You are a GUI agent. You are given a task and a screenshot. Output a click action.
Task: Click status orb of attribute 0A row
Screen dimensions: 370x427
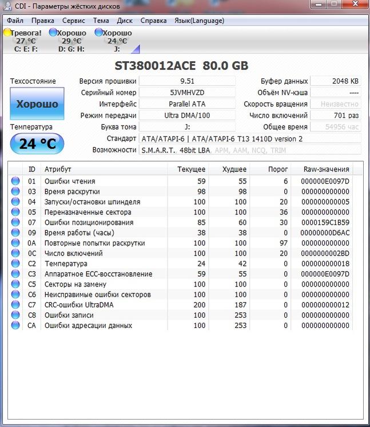(15, 242)
